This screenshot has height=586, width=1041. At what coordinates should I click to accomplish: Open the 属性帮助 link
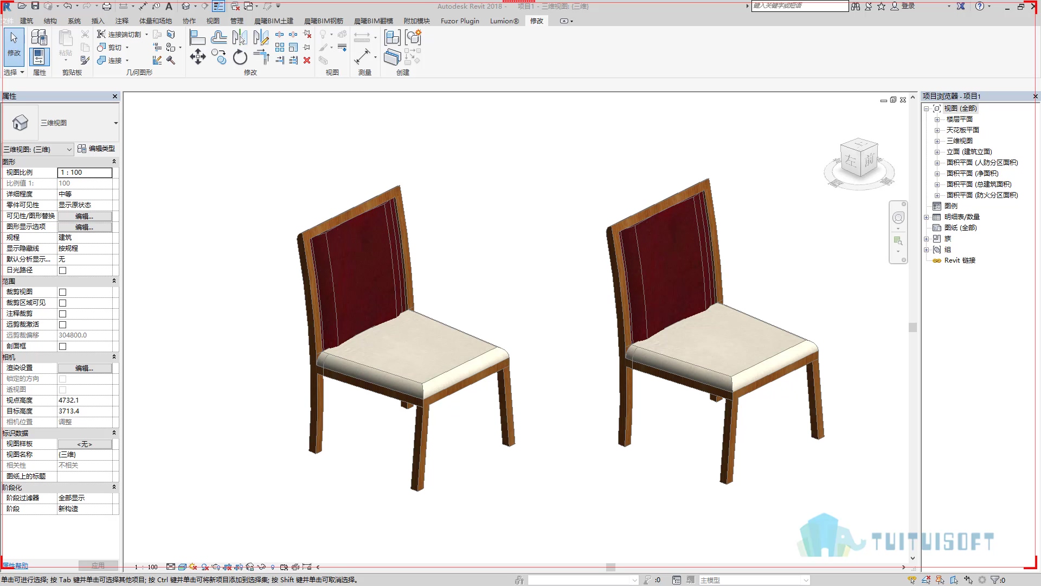pyautogui.click(x=15, y=565)
